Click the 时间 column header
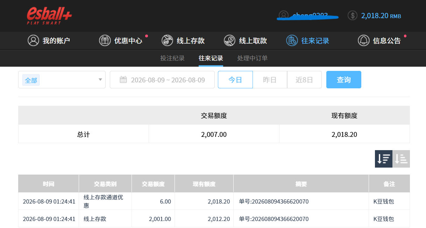Image resolution: width=426 pixels, height=228 pixels. click(x=49, y=184)
